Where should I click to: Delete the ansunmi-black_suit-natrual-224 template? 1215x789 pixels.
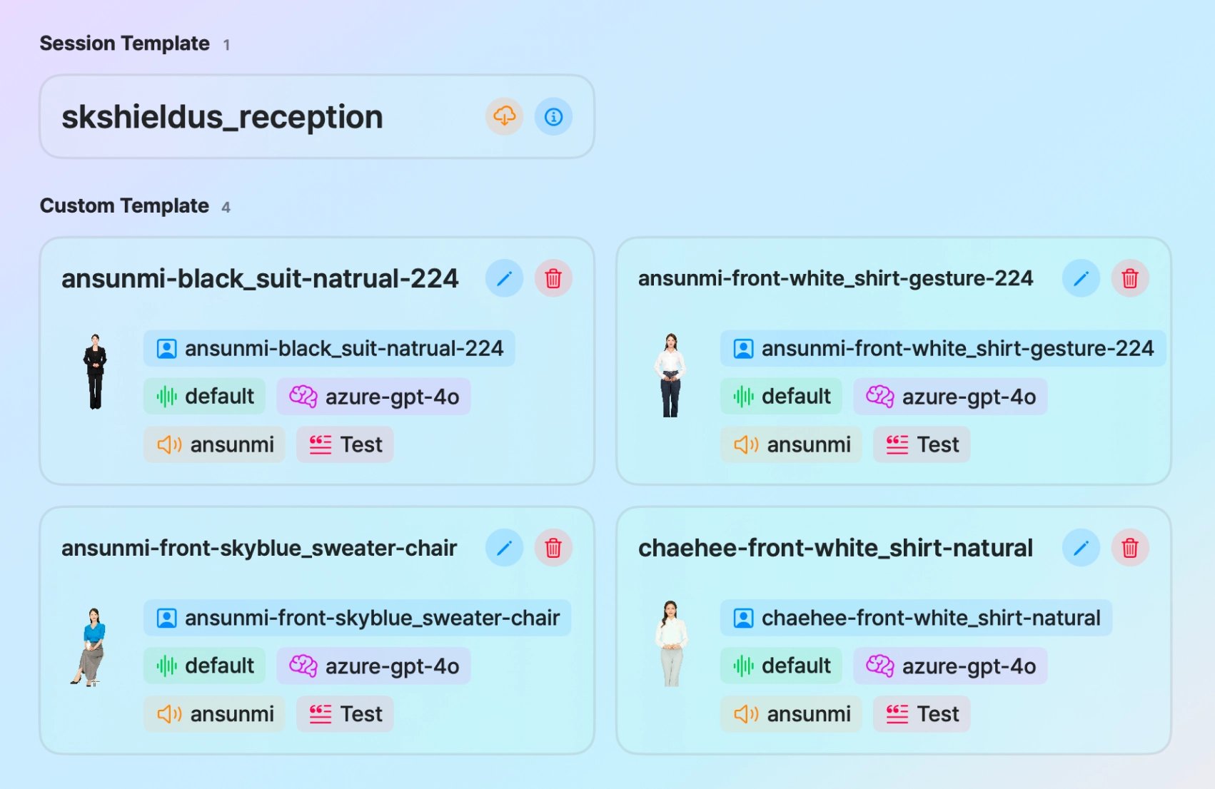553,278
